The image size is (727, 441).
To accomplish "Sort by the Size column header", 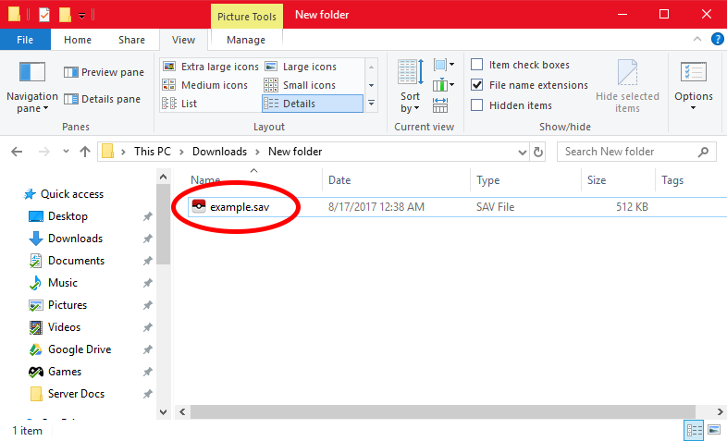I will tap(597, 180).
